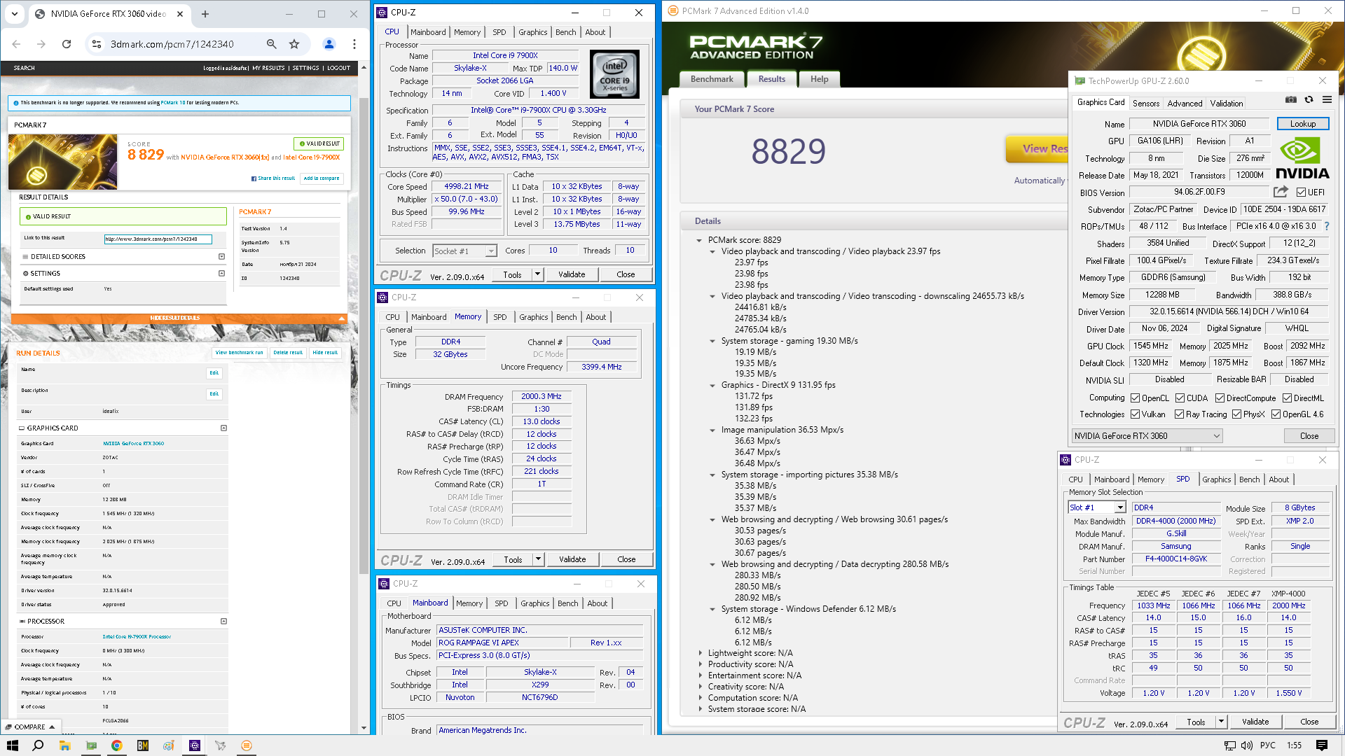Click the Chrome scrollbar down arrow
Image resolution: width=1345 pixels, height=756 pixels.
click(364, 728)
